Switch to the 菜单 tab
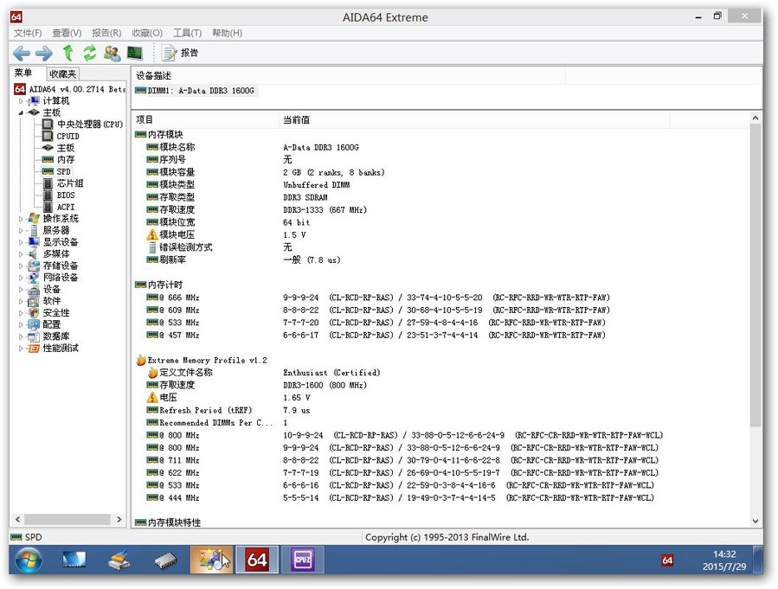This screenshot has height=589, width=778. (23, 73)
